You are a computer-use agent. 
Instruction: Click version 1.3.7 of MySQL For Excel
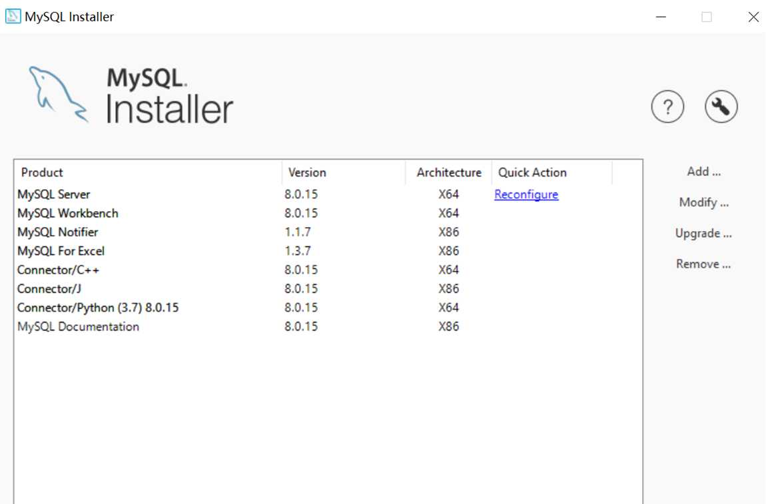[297, 251]
